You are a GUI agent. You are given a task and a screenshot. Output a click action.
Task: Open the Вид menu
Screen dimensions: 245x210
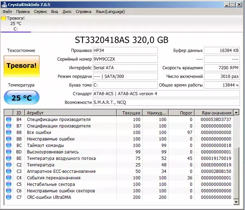(x=54, y=12)
